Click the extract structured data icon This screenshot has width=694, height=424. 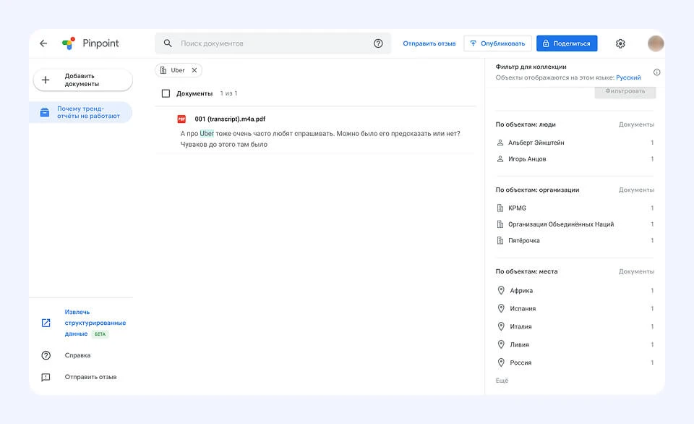pyautogui.click(x=46, y=323)
